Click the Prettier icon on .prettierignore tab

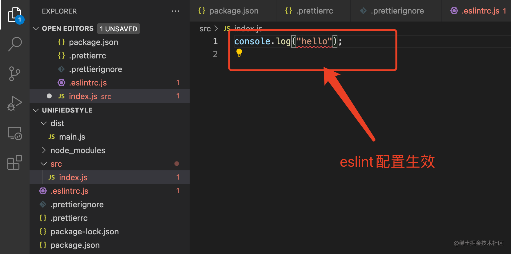tap(363, 11)
